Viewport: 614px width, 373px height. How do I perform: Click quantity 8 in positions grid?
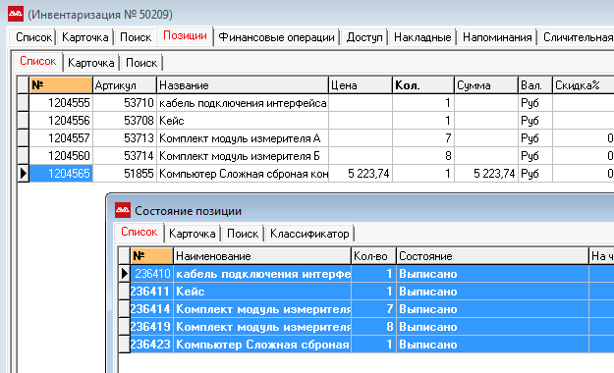(x=423, y=156)
